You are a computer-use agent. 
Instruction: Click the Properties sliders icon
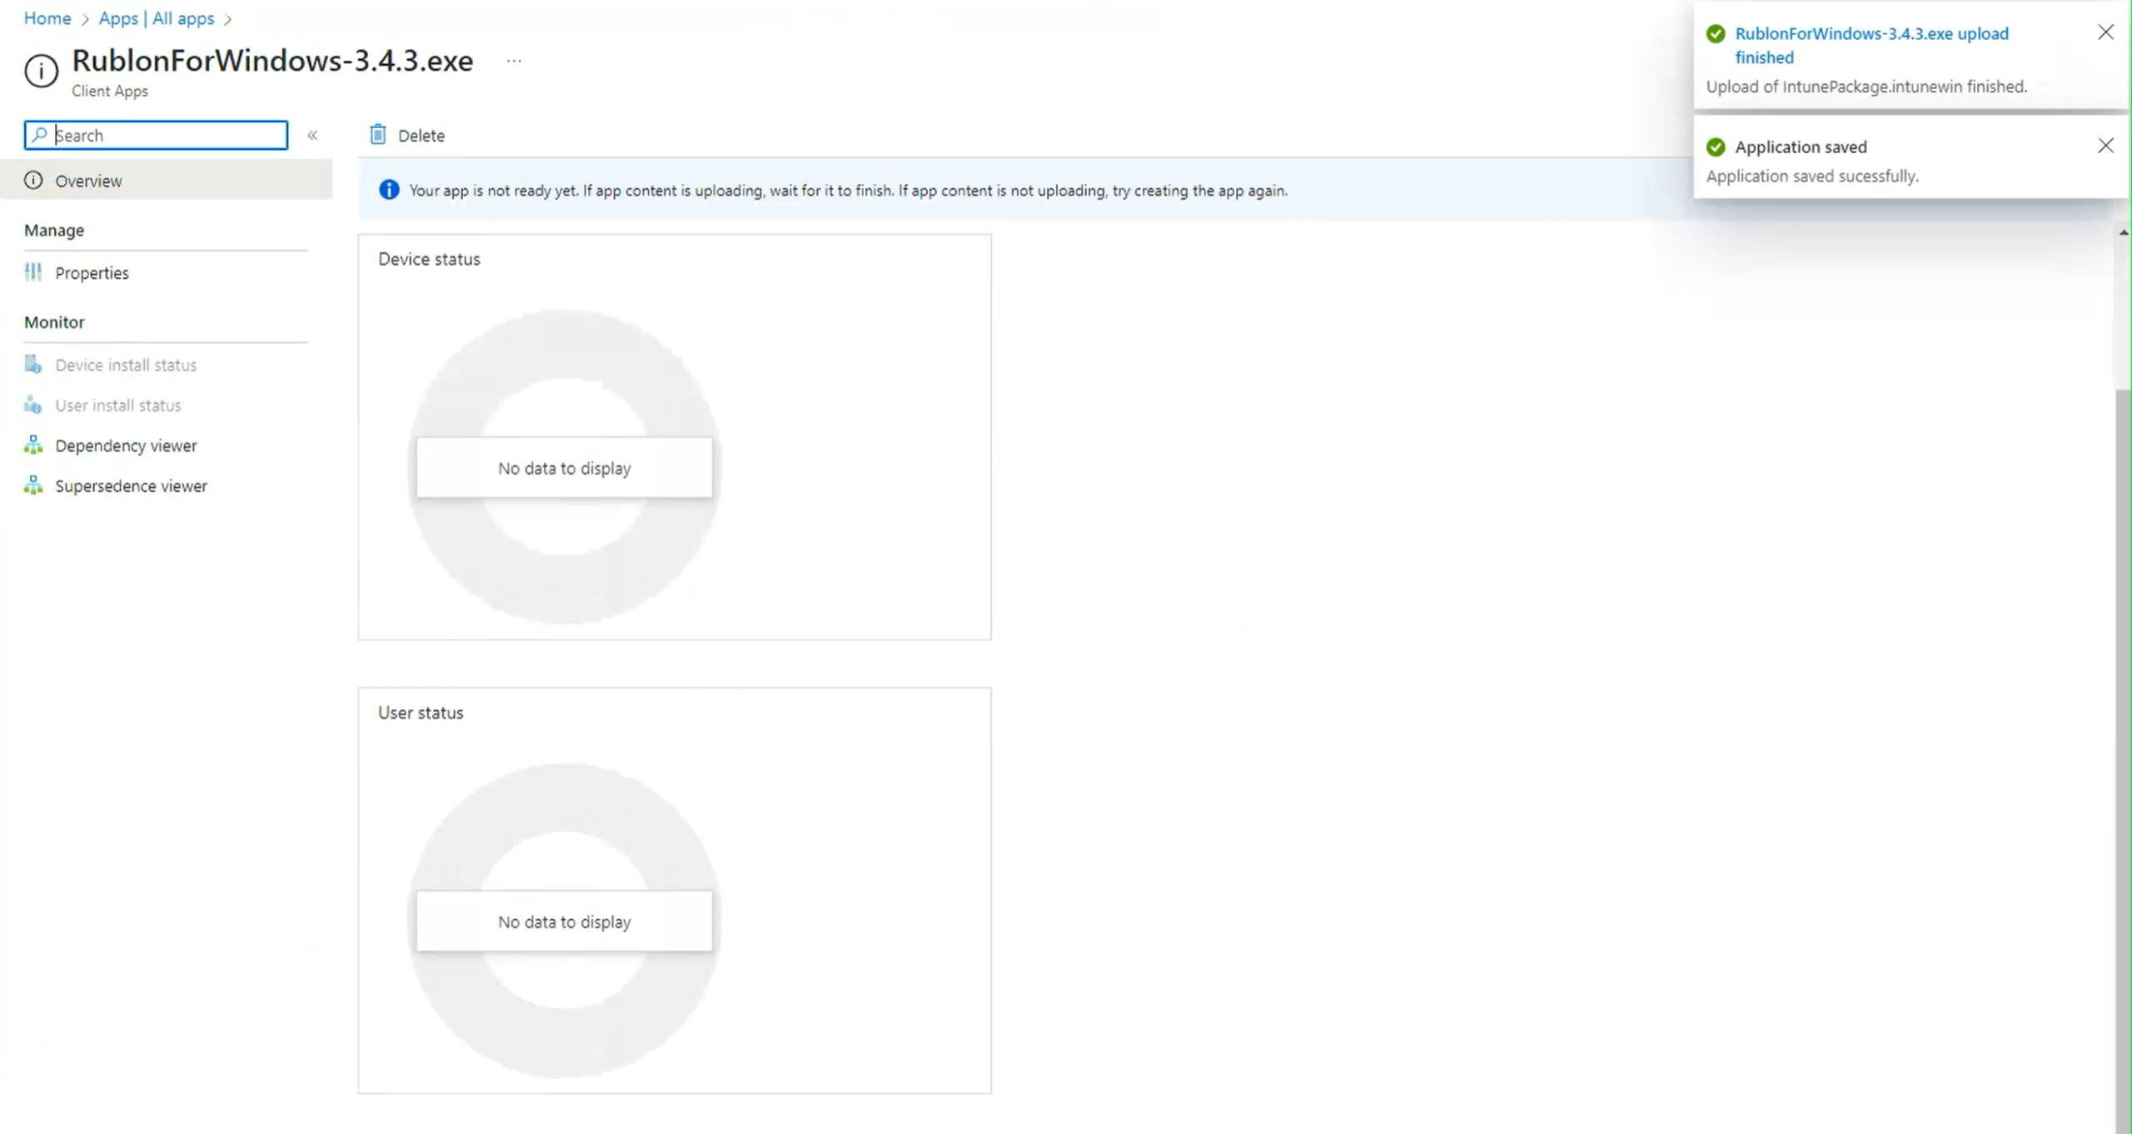tap(33, 272)
